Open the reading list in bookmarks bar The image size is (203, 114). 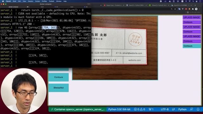tap(194, 12)
